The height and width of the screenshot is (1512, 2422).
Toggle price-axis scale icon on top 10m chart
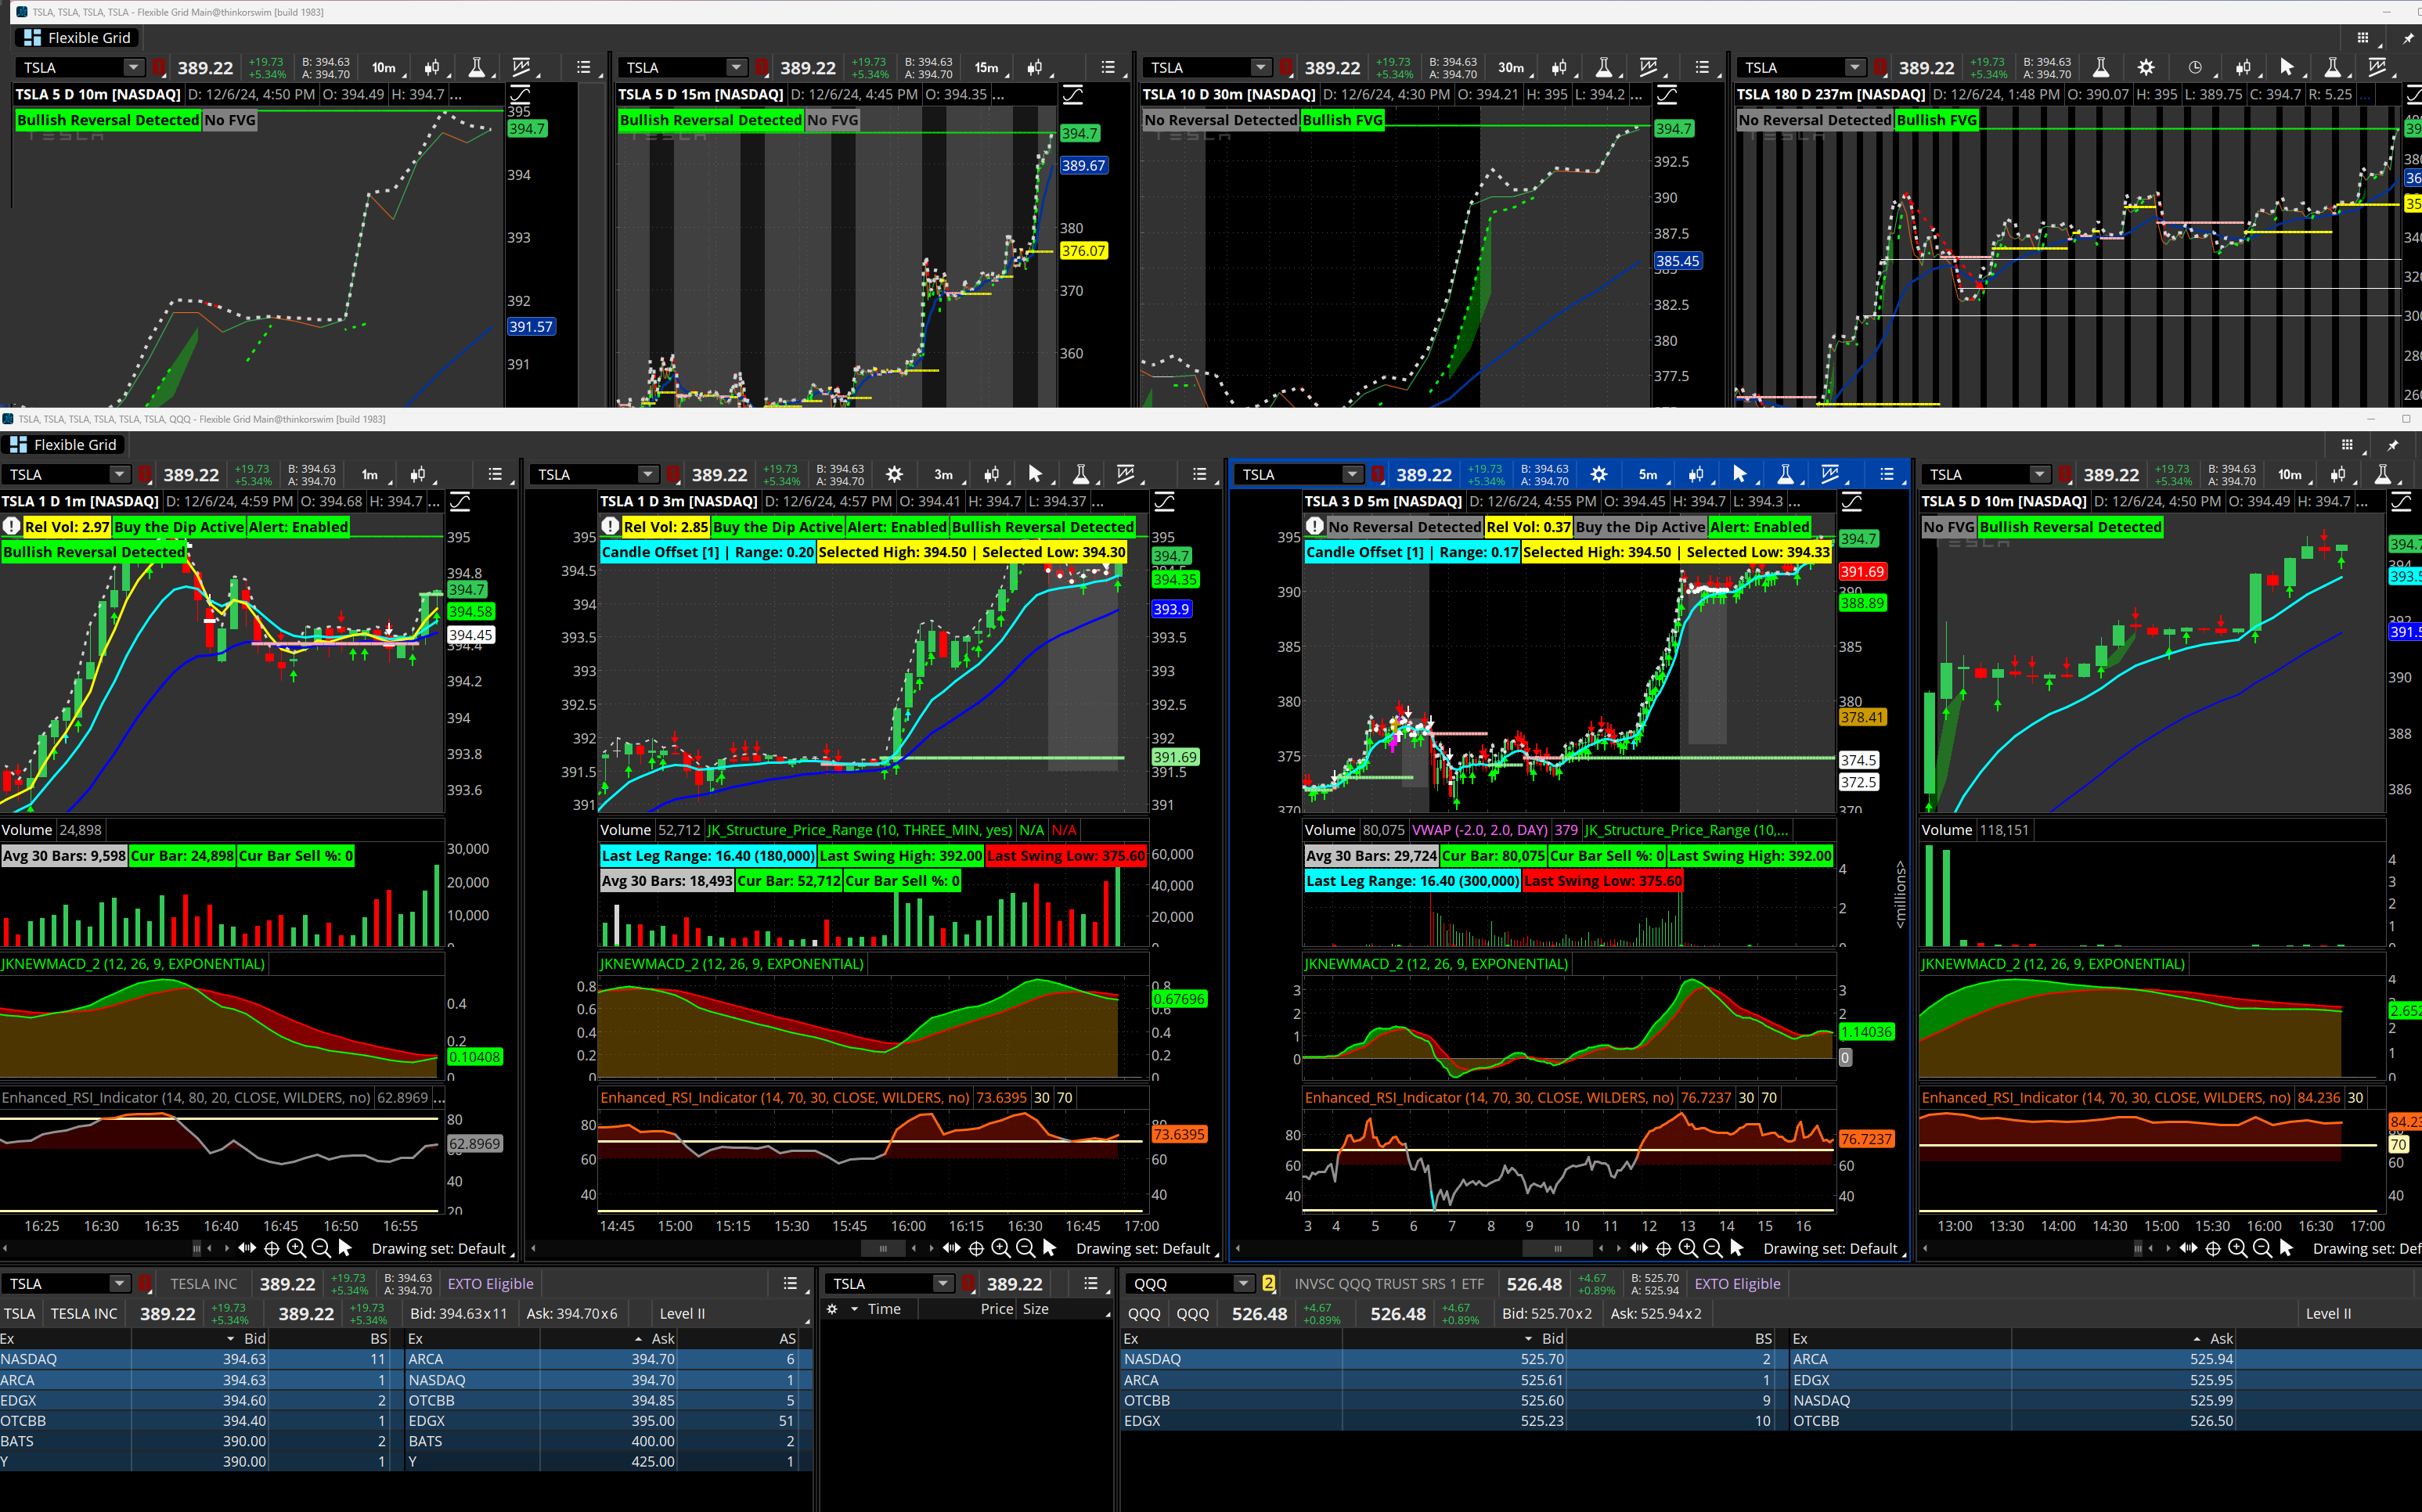point(521,95)
